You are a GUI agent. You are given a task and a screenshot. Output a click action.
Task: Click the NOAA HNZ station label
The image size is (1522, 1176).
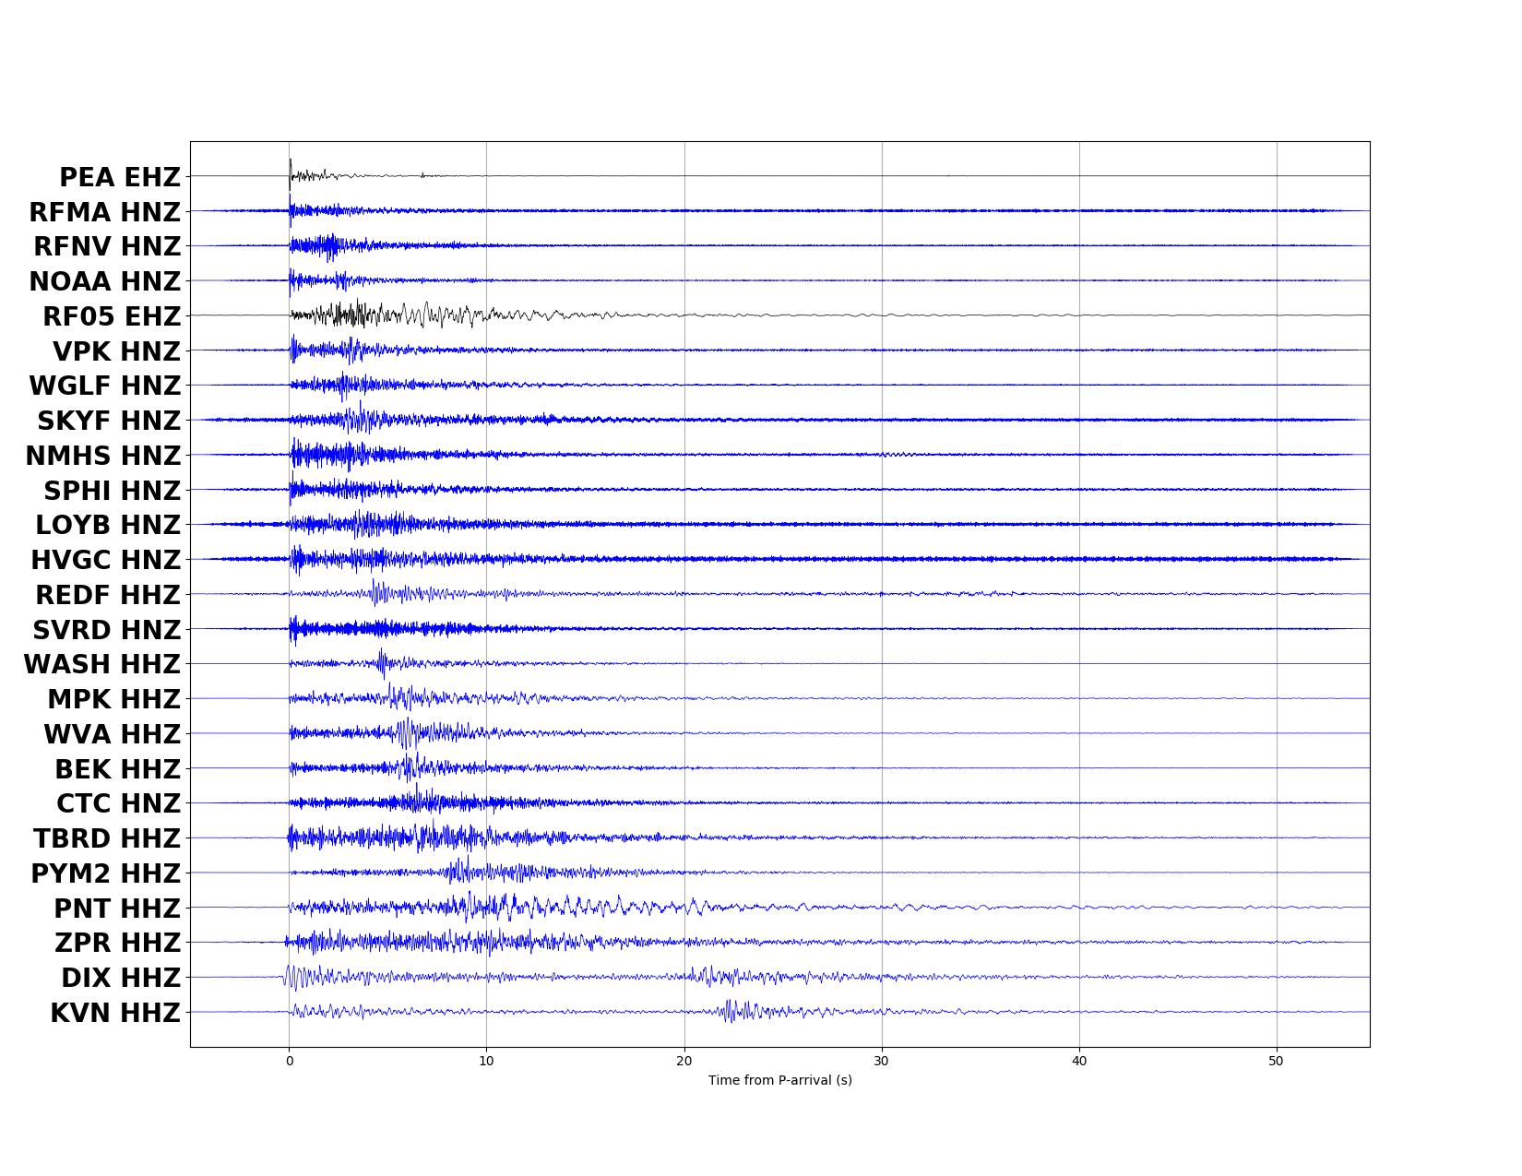(x=105, y=281)
